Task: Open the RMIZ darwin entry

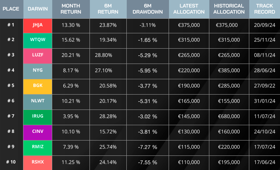Action: tap(38, 147)
